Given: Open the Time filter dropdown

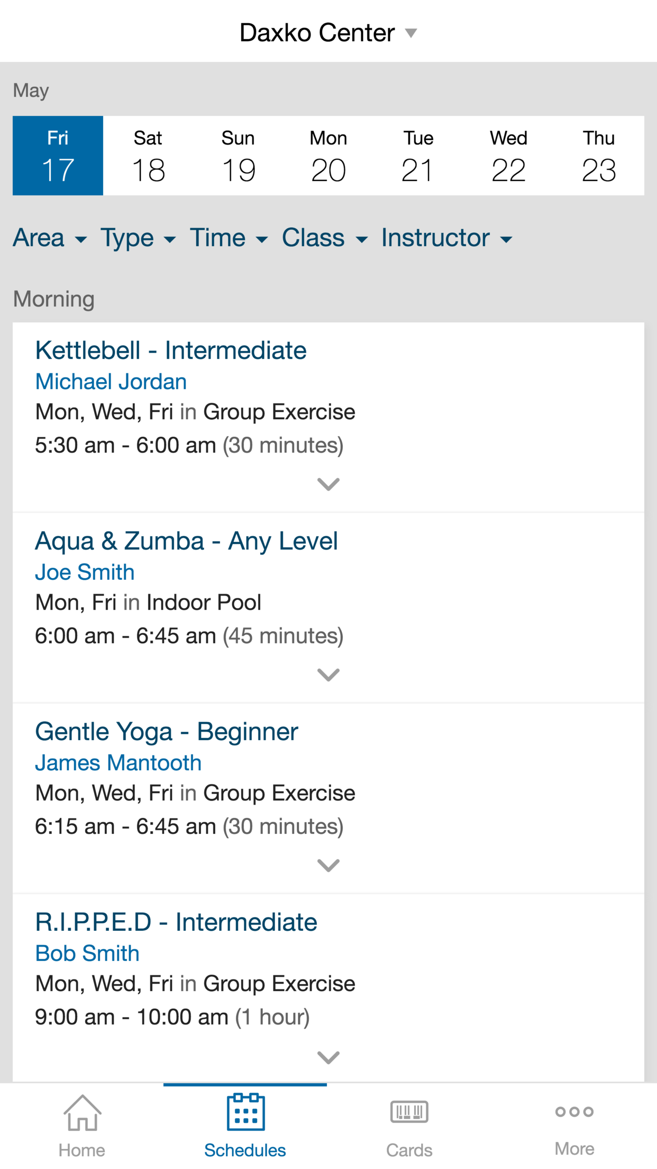Looking at the screenshot, I should point(229,238).
